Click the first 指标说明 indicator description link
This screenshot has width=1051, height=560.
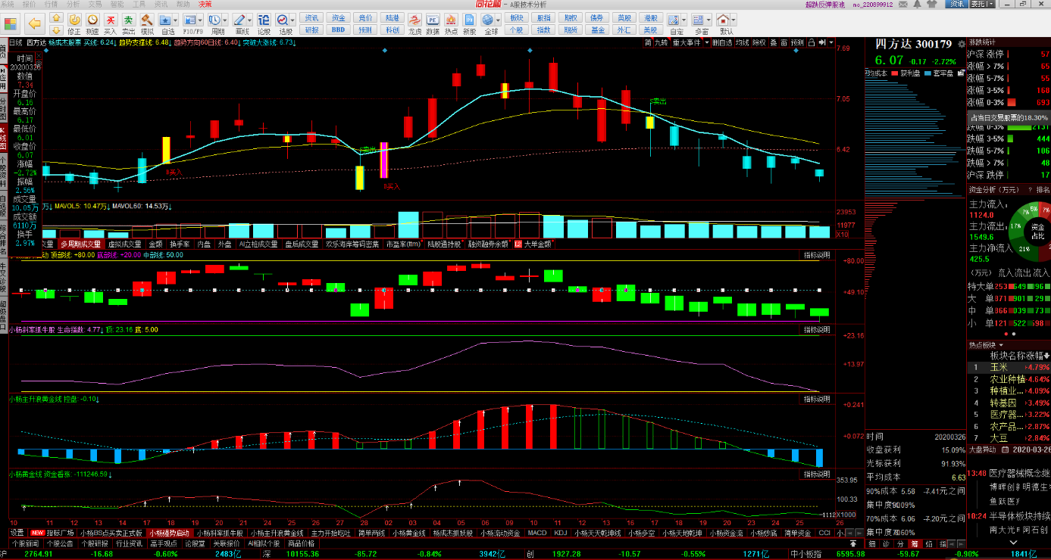coord(817,256)
